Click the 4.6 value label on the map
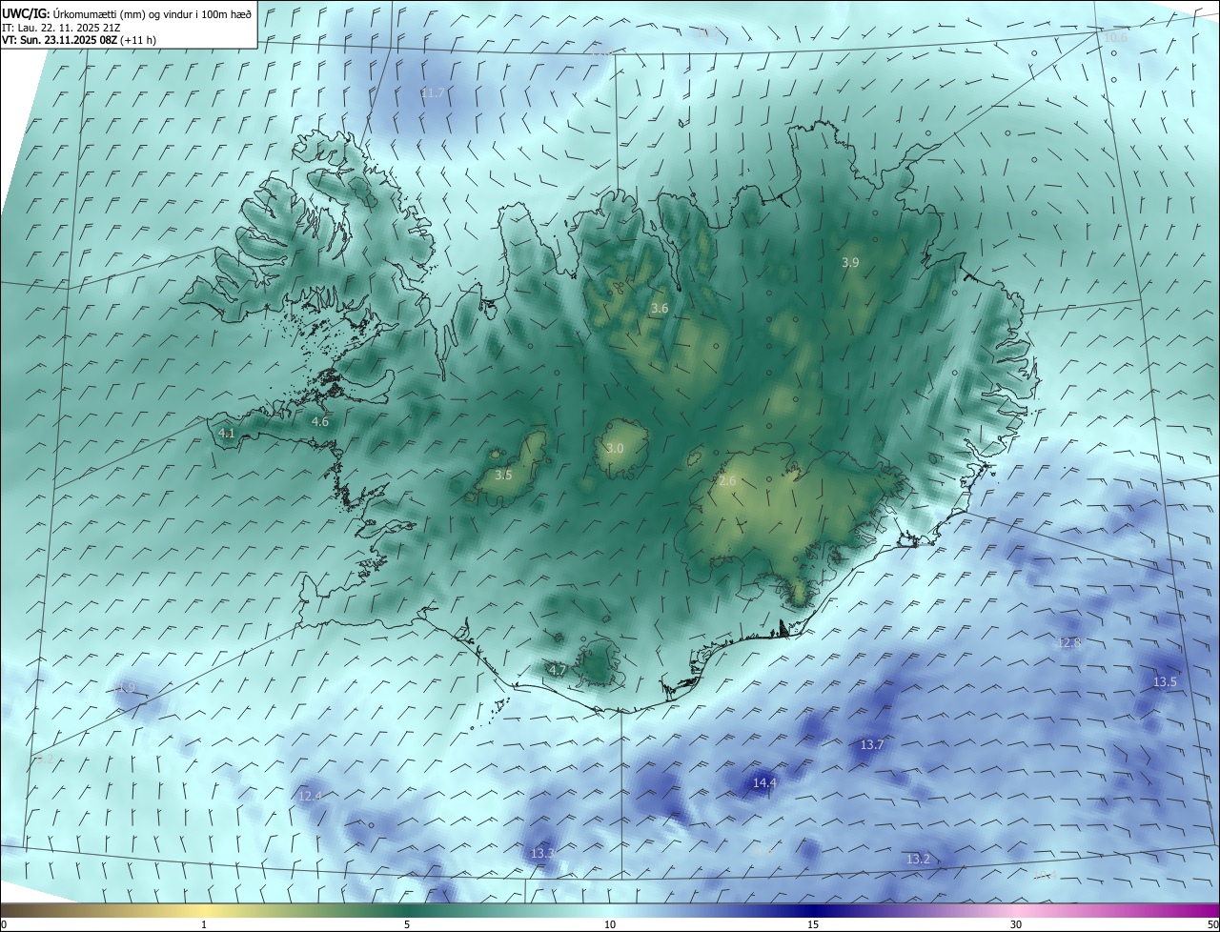Image resolution: width=1220 pixels, height=932 pixels. (320, 421)
